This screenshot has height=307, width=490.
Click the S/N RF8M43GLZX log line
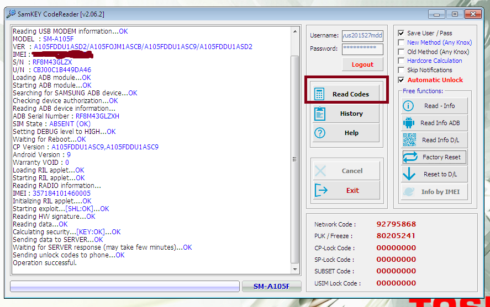42,62
